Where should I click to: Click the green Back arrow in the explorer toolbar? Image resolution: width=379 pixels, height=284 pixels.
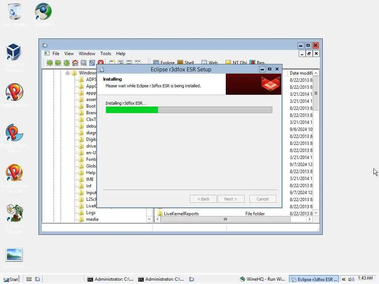[x=50, y=63]
